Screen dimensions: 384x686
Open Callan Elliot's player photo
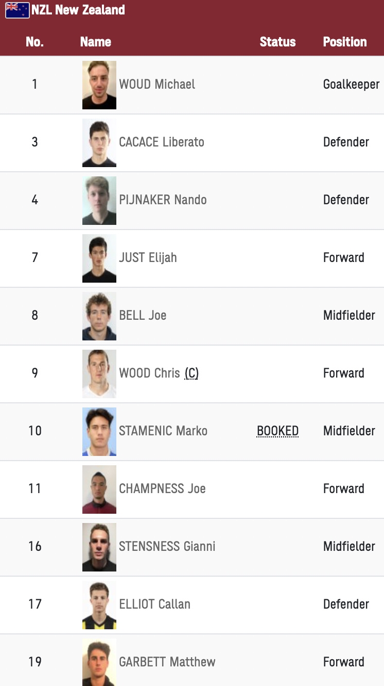tap(99, 605)
